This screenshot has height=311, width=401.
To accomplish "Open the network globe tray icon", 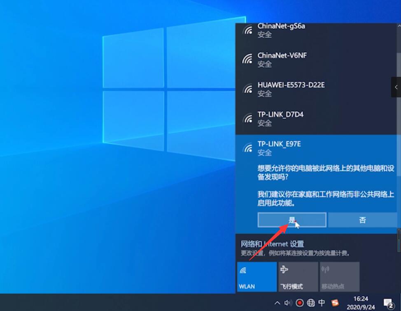I will tap(311, 303).
